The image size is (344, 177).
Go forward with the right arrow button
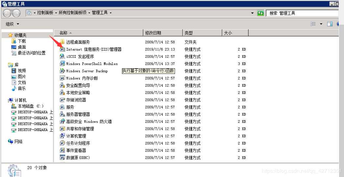16,13
